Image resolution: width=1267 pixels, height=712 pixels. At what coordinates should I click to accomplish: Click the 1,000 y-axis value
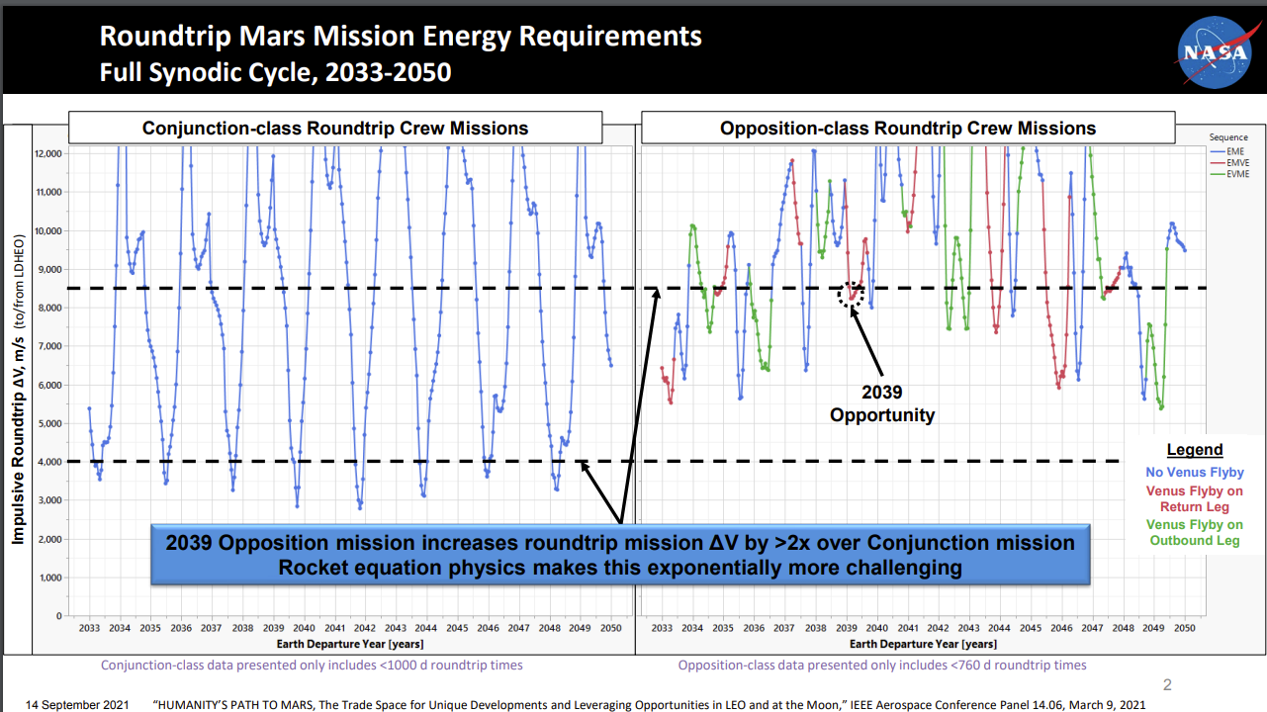[49, 578]
